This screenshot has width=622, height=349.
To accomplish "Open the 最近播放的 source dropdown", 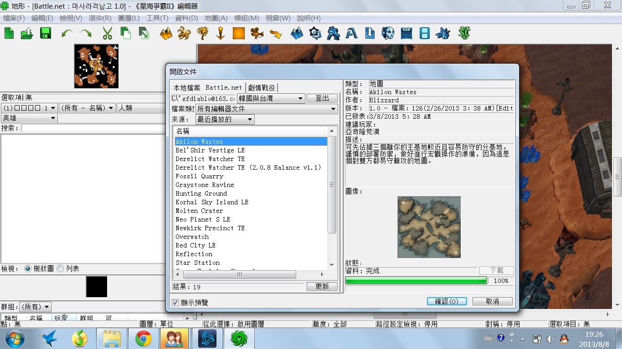I will [225, 119].
